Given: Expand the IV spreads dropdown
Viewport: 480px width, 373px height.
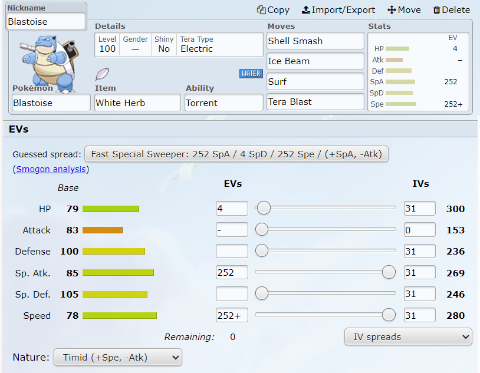Looking at the screenshot, I should point(408,337).
